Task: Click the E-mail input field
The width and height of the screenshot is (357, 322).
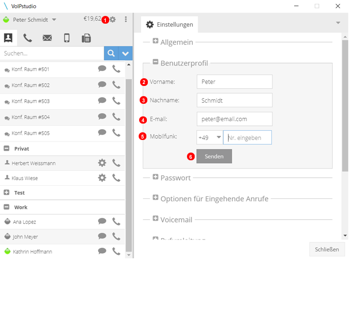Action: tap(234, 119)
